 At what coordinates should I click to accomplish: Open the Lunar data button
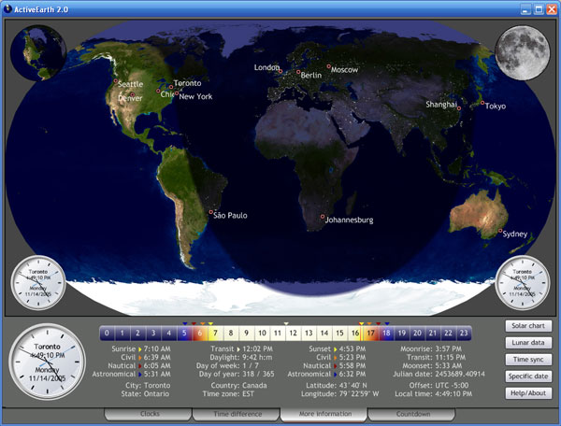[x=528, y=342]
